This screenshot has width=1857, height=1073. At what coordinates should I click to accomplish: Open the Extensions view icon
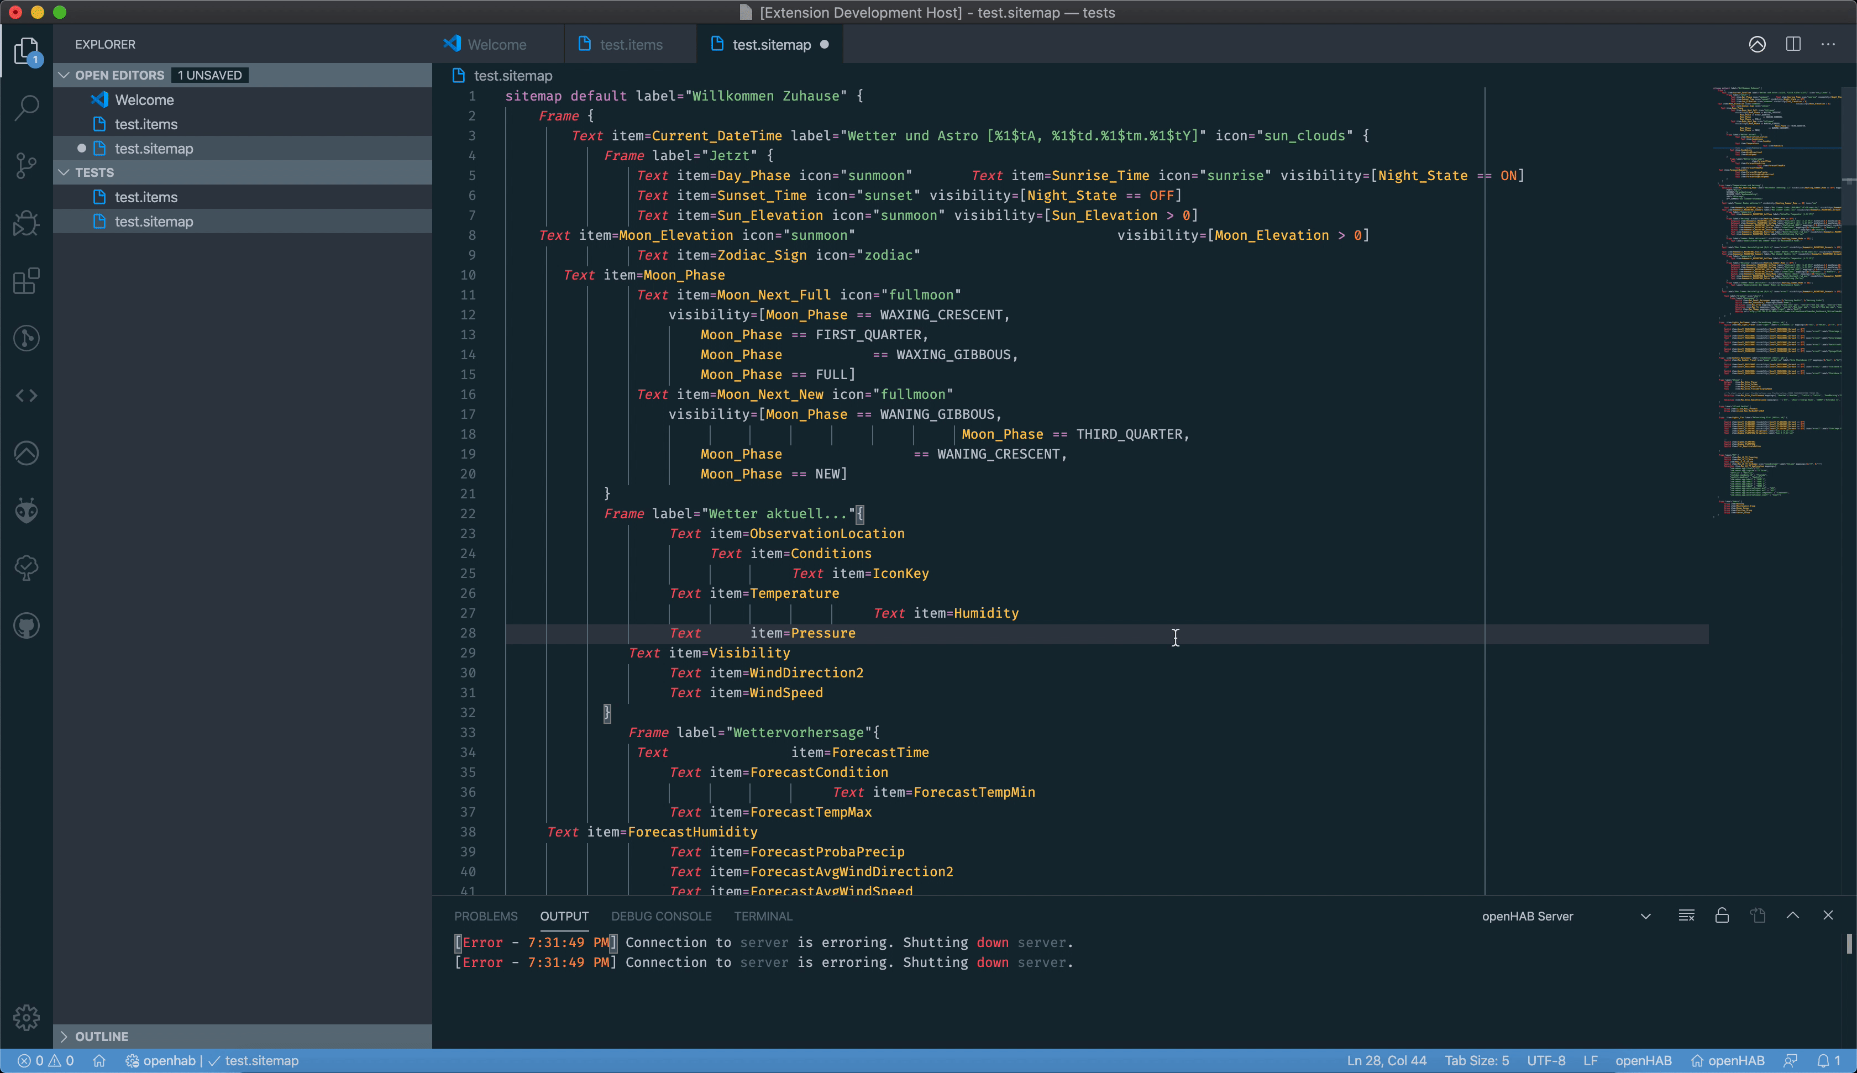(27, 281)
